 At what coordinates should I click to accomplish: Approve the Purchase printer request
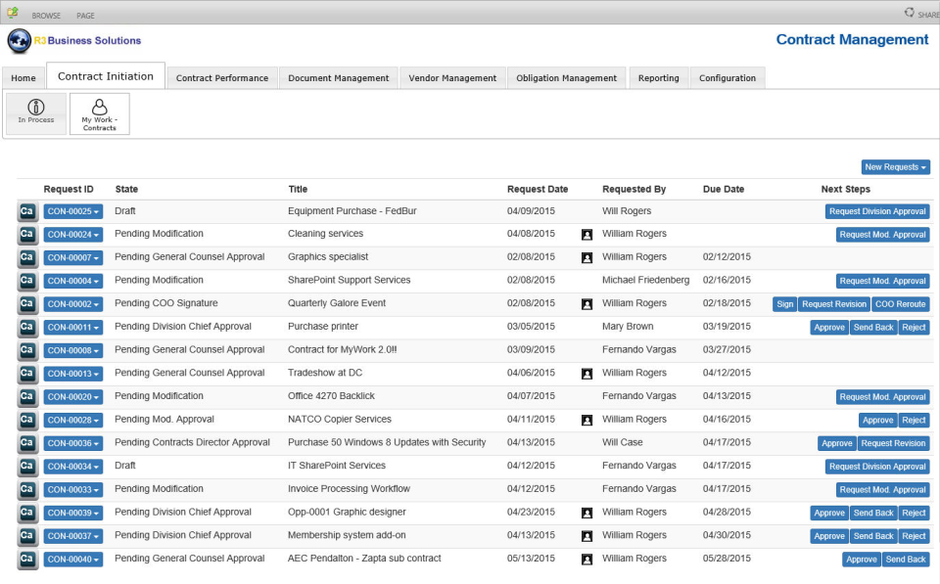pyautogui.click(x=828, y=327)
